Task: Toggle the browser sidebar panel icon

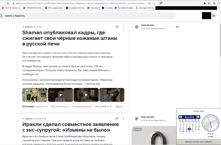Action: coord(209,3)
